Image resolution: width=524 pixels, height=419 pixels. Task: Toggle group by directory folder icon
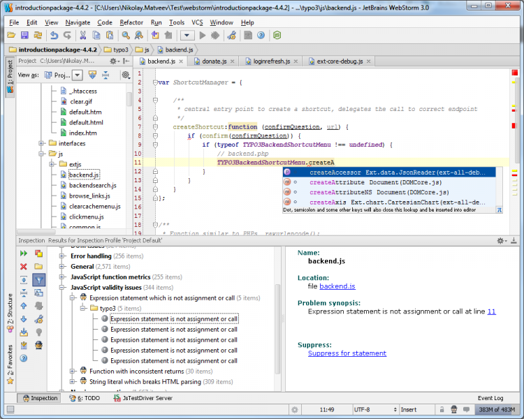pyautogui.click(x=38, y=266)
